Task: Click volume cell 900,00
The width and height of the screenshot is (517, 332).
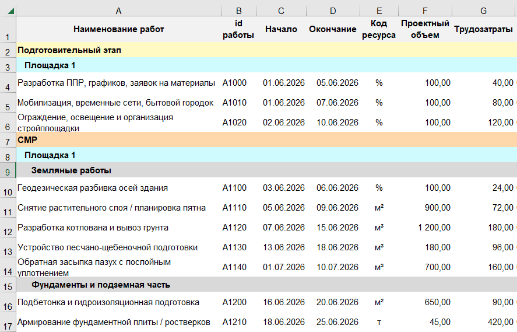Action: (x=425, y=208)
